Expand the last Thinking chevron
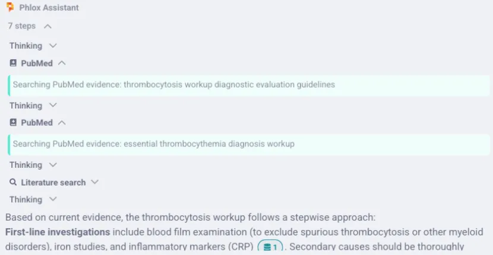This screenshot has width=493, height=255. click(x=53, y=199)
